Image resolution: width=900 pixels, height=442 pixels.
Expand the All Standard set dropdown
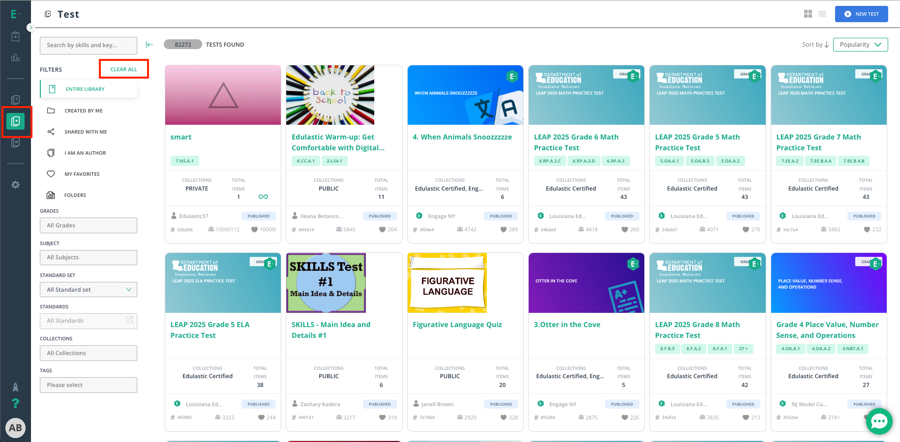[89, 290]
